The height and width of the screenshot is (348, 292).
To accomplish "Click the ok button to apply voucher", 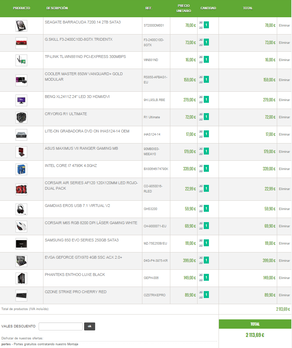I will point(90,327).
